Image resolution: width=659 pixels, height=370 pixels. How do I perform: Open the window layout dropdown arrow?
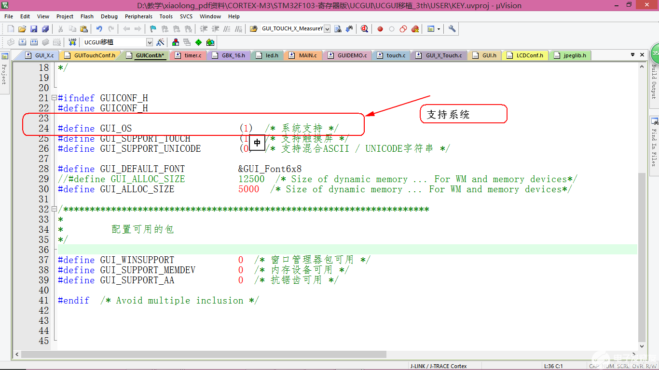pyautogui.click(x=439, y=29)
